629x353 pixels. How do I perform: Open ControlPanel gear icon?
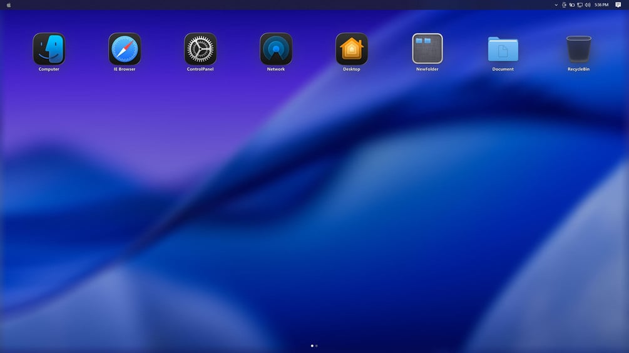(200, 49)
